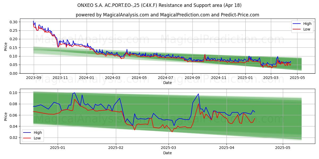319x159 pixels.
Task: Click the '2025-05' x-axis label in bottom chart
Action: tap(283, 148)
